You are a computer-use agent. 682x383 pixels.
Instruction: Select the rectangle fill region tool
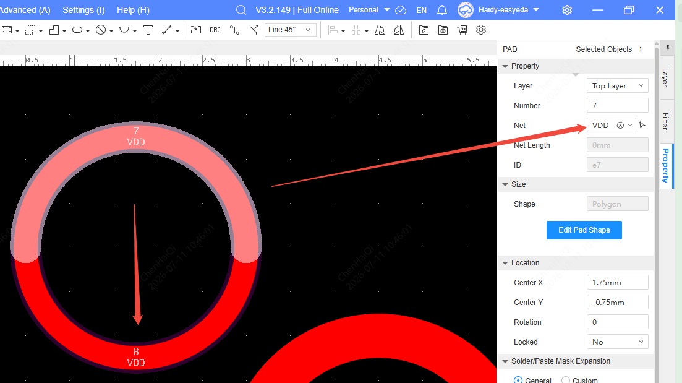click(x=7, y=30)
